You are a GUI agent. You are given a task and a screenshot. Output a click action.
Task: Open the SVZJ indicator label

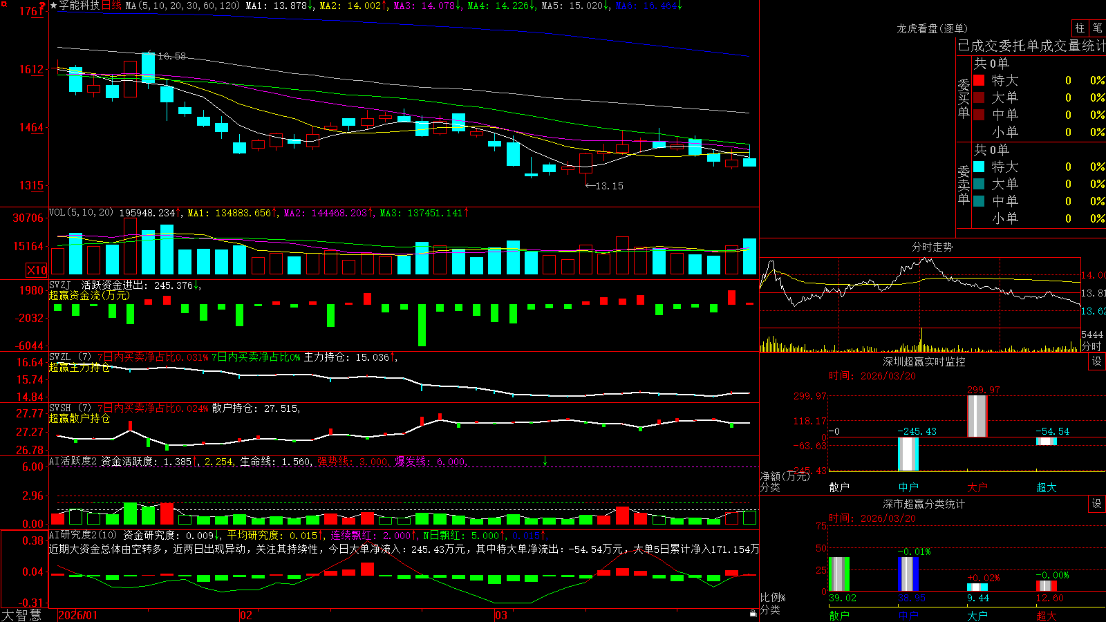(x=60, y=285)
